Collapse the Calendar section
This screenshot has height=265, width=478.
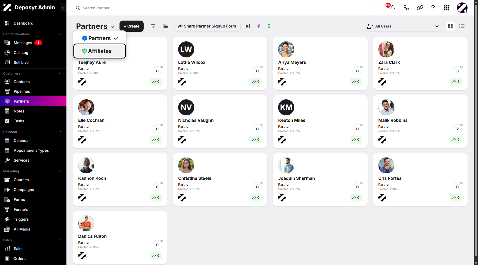[x=60, y=132]
